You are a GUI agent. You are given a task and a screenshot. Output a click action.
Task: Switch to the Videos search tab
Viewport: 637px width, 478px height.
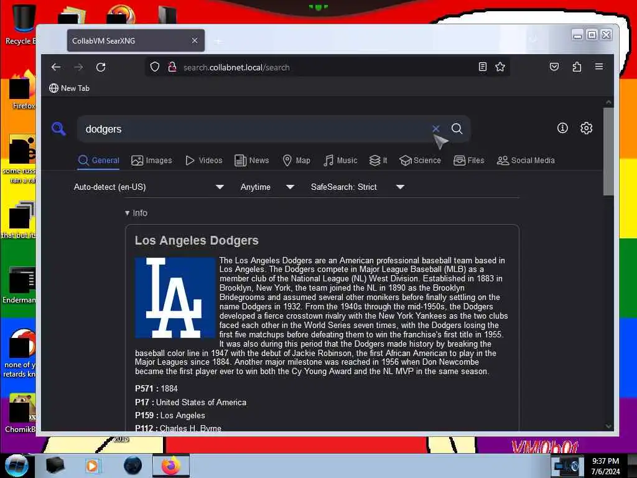click(x=204, y=160)
